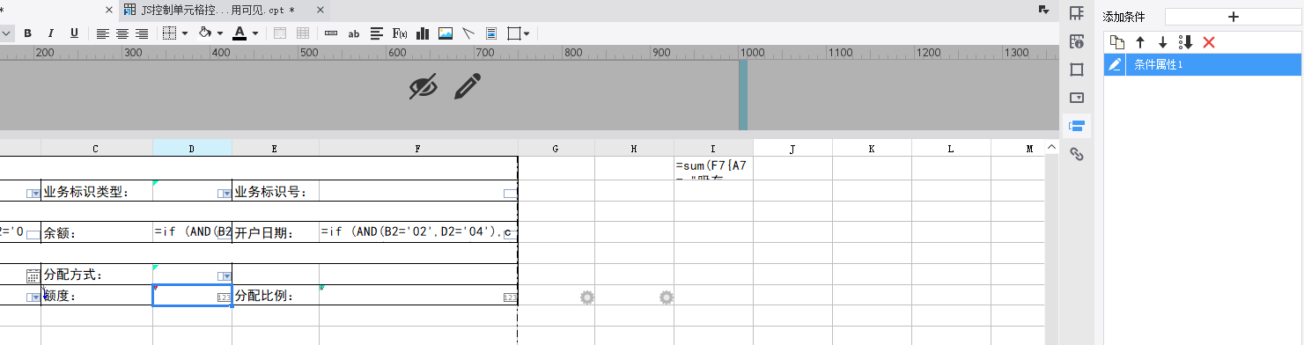
Task: Insert a widget via text-field icon
Action: 331,33
